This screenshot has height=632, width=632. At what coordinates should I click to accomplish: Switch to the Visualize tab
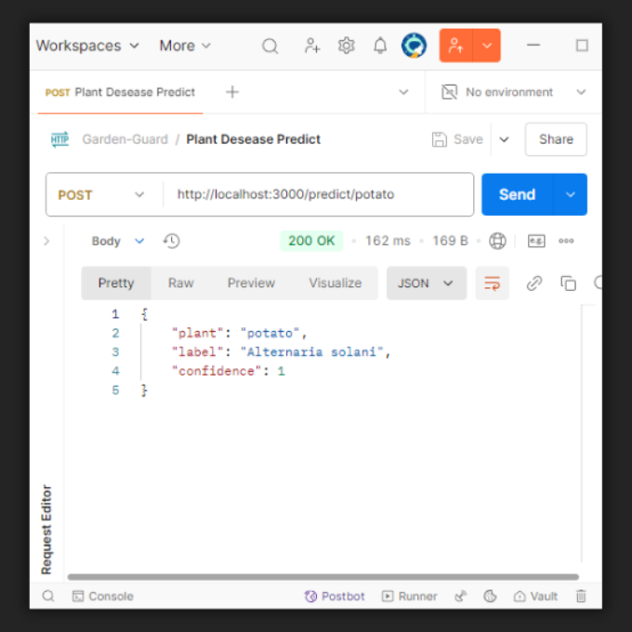point(335,283)
